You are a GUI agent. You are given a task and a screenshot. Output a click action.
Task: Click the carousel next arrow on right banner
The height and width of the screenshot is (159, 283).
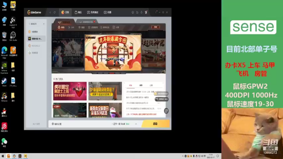tap(161, 53)
